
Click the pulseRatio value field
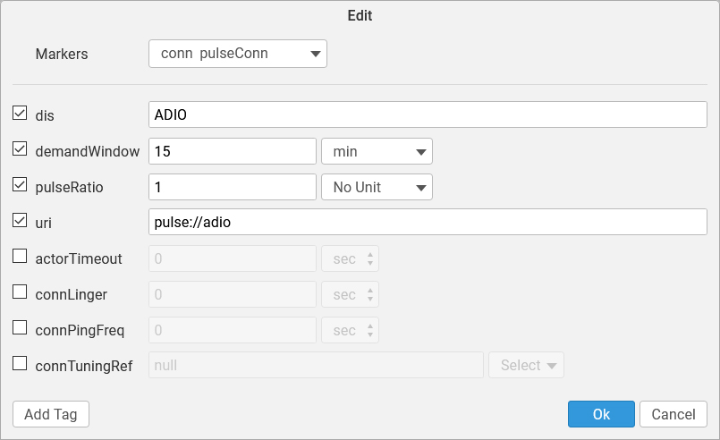(x=233, y=187)
